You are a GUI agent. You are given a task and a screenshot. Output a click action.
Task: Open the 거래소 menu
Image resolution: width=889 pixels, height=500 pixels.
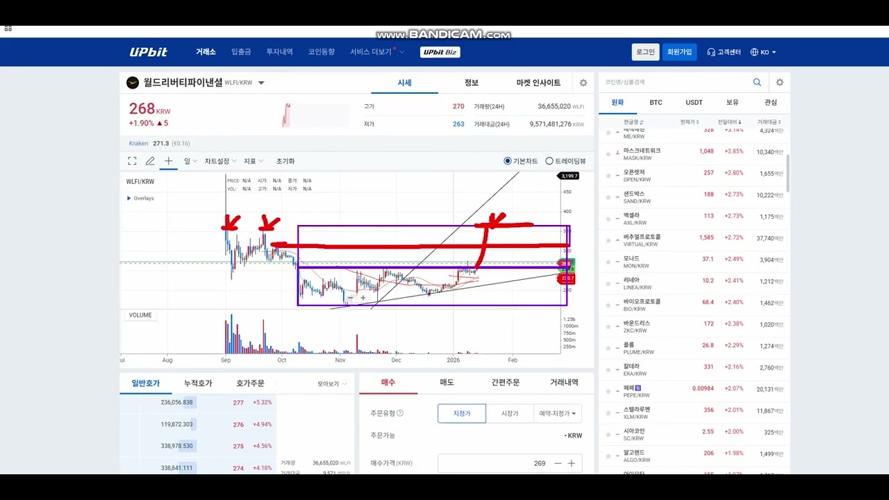pos(206,52)
